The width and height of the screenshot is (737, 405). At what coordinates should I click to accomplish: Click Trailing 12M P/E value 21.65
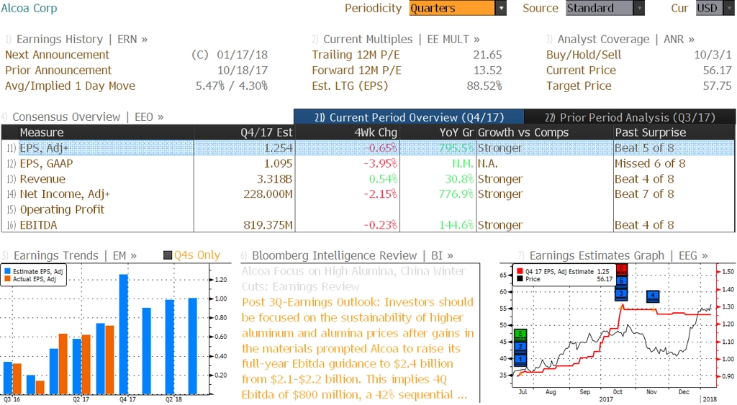(x=487, y=55)
